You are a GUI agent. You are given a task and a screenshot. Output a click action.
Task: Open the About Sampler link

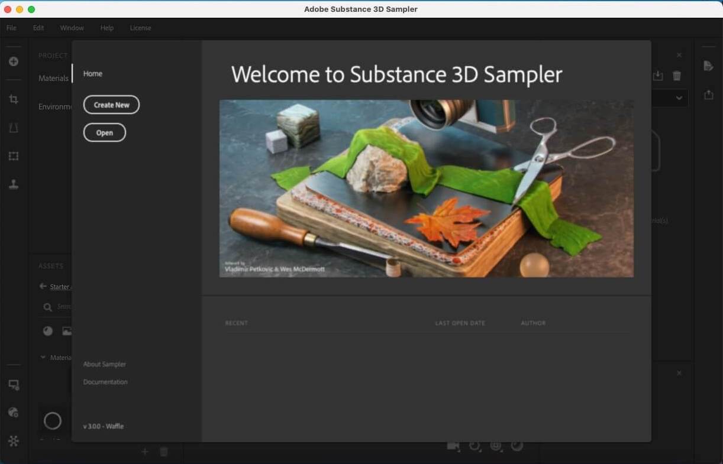tap(105, 364)
